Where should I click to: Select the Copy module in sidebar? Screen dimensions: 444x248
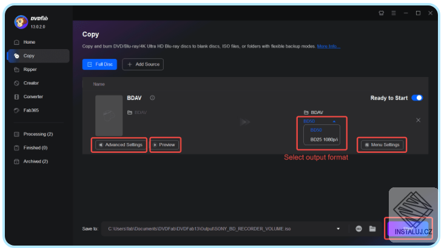point(38,56)
